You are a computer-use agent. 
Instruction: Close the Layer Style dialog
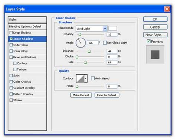tap(167, 9)
